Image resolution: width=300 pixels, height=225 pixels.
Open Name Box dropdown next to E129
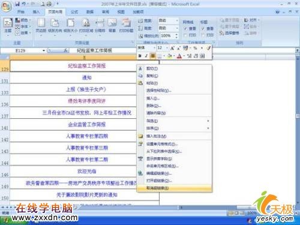pos(44,50)
